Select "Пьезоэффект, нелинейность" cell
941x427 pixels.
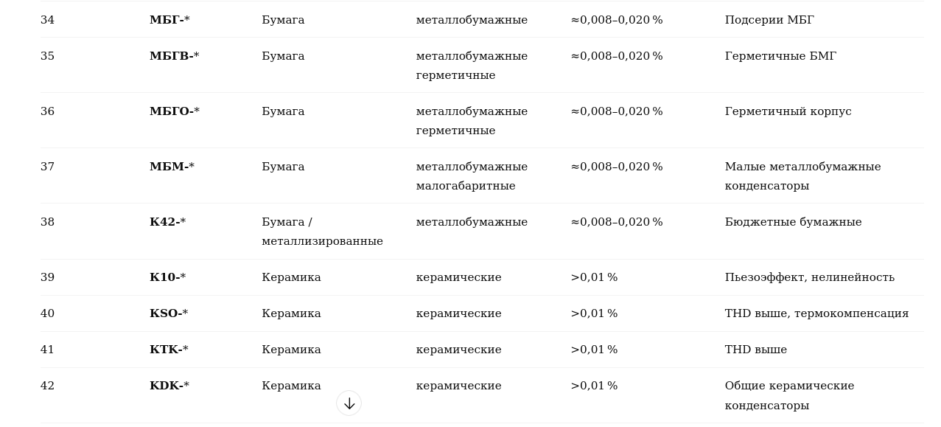tap(809, 278)
